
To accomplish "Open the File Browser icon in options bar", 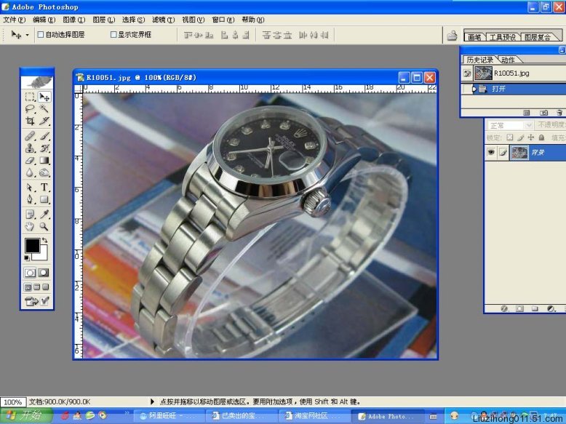I will click(452, 36).
